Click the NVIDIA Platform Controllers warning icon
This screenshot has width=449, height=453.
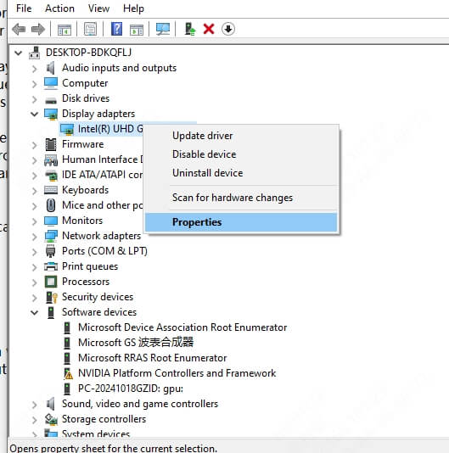tap(68, 373)
